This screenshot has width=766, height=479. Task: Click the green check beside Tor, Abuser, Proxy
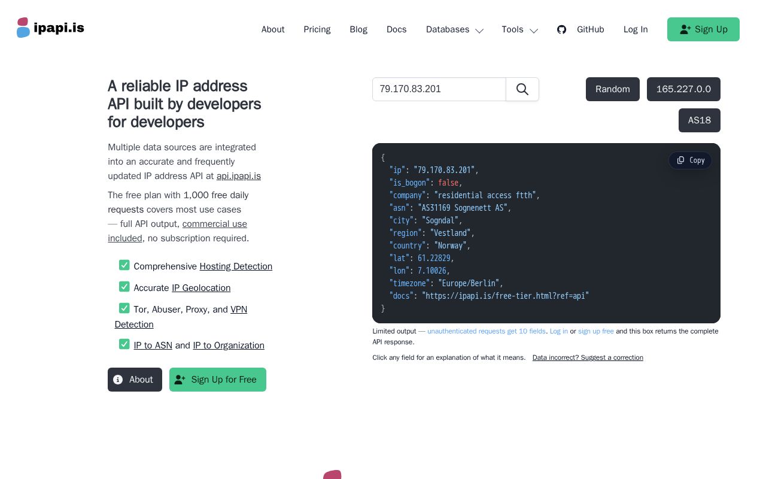click(124, 308)
